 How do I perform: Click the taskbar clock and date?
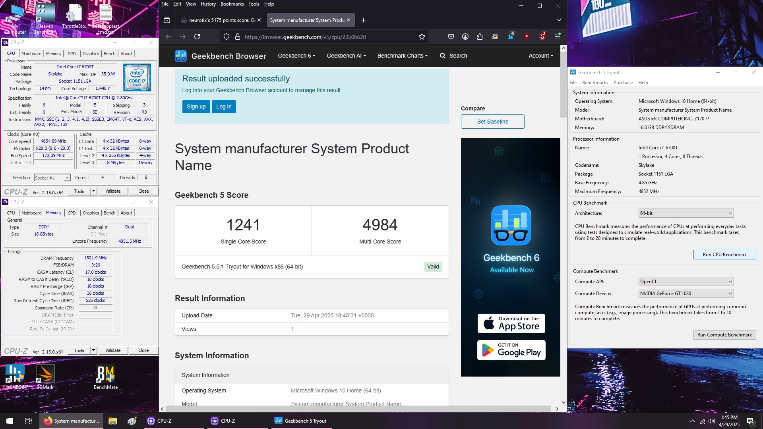(x=729, y=421)
